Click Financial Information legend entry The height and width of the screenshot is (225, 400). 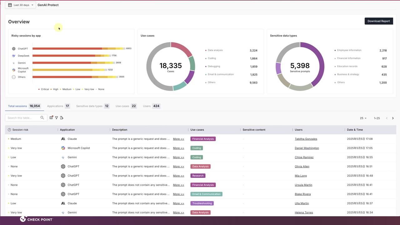[361, 58]
